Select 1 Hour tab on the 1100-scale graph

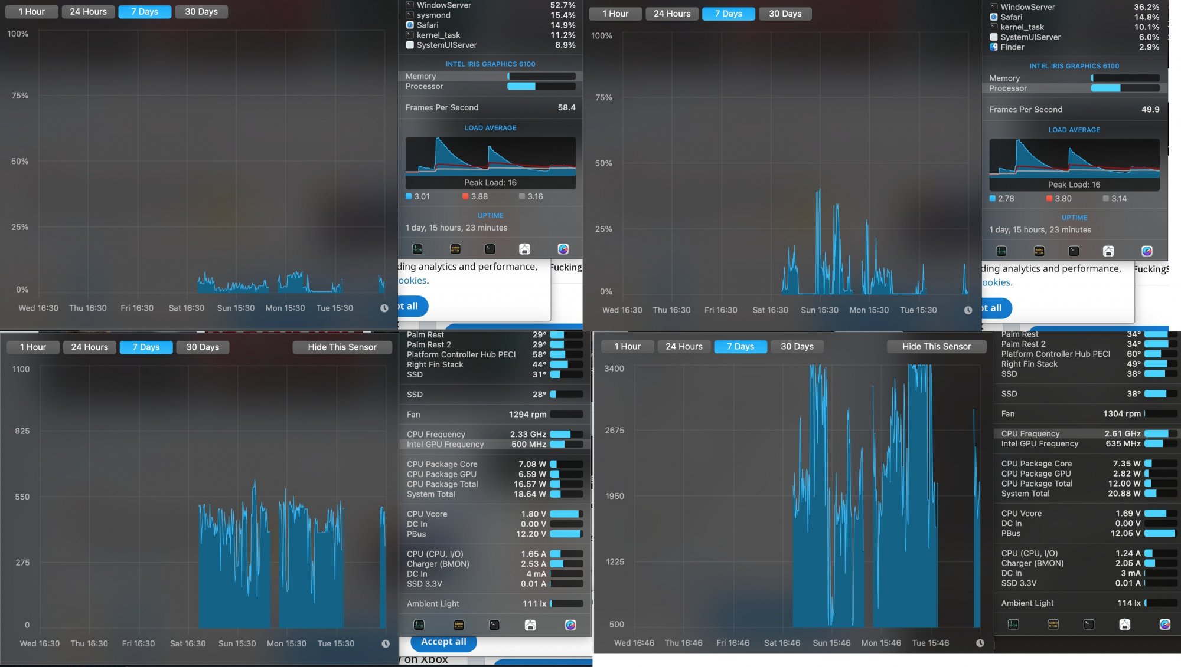point(33,347)
